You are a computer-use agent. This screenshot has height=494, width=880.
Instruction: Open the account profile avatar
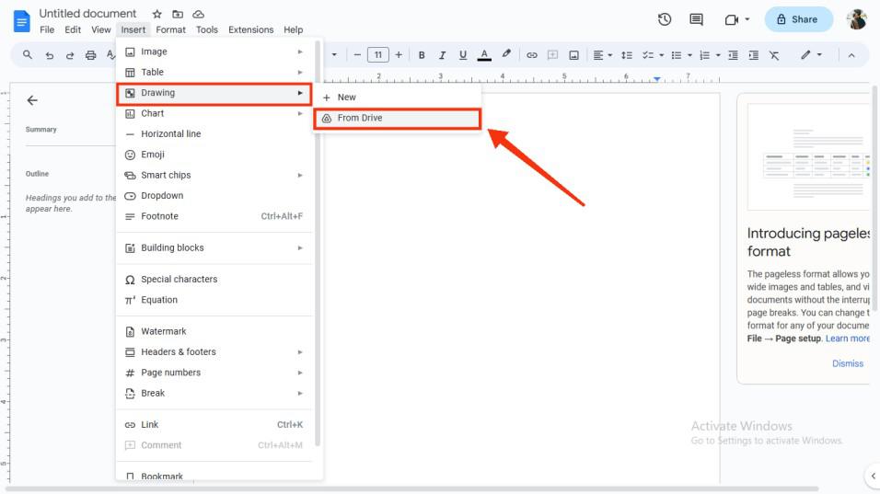[x=856, y=19]
